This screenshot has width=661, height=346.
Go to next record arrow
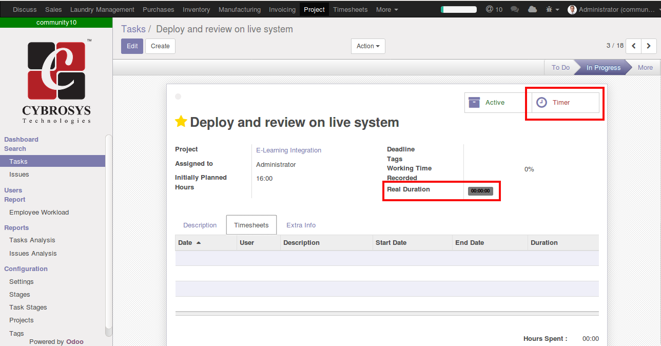coord(649,46)
